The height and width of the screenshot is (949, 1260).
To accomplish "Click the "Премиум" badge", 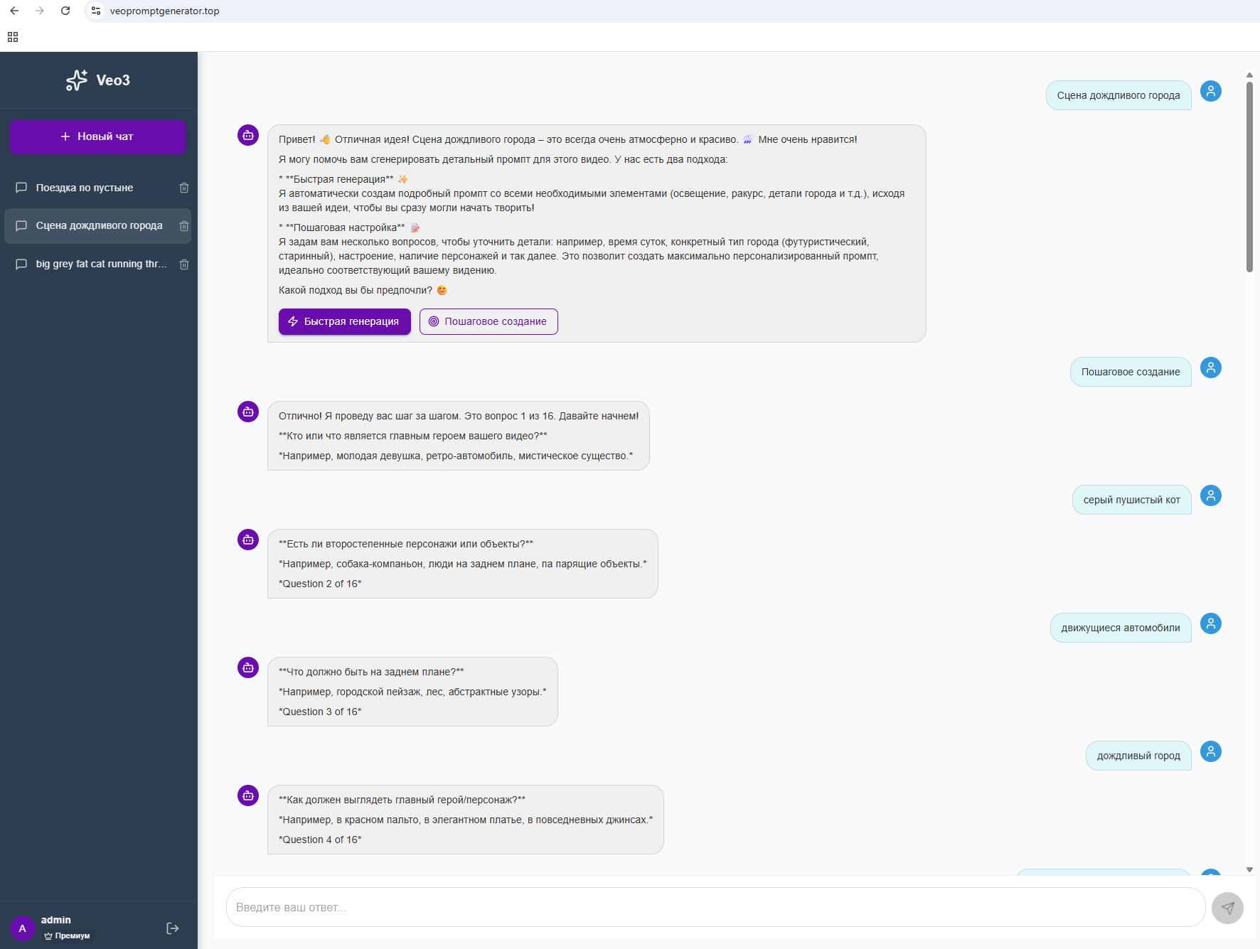I will click(66, 935).
